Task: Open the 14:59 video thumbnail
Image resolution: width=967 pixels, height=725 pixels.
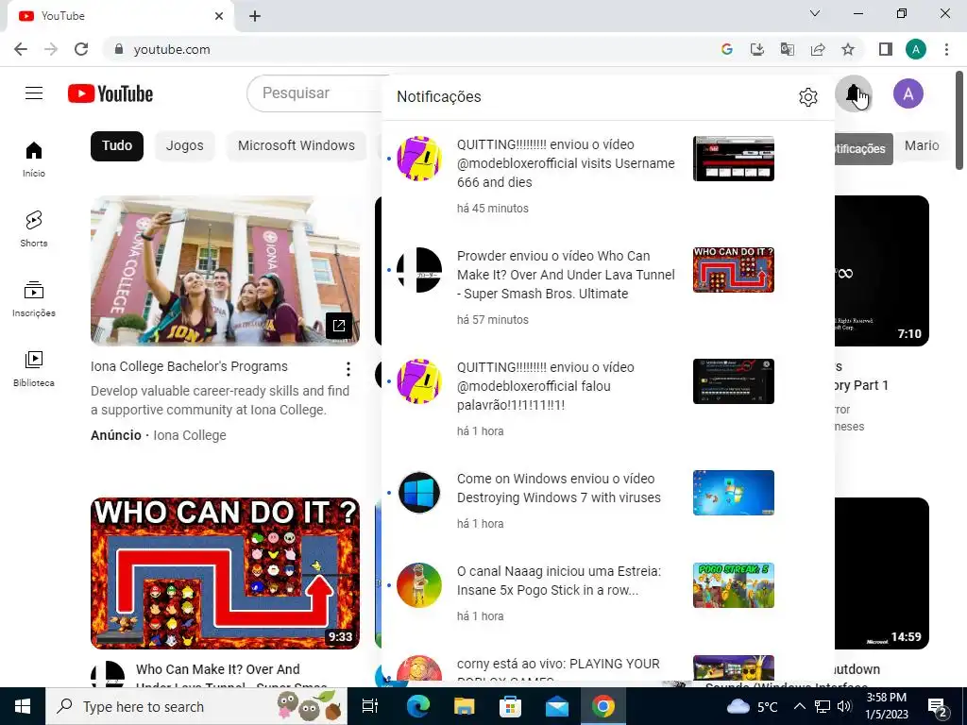Action: (882, 573)
